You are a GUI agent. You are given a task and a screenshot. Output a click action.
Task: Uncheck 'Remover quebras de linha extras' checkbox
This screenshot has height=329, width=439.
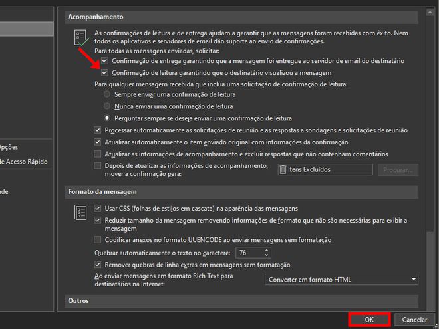point(97,265)
